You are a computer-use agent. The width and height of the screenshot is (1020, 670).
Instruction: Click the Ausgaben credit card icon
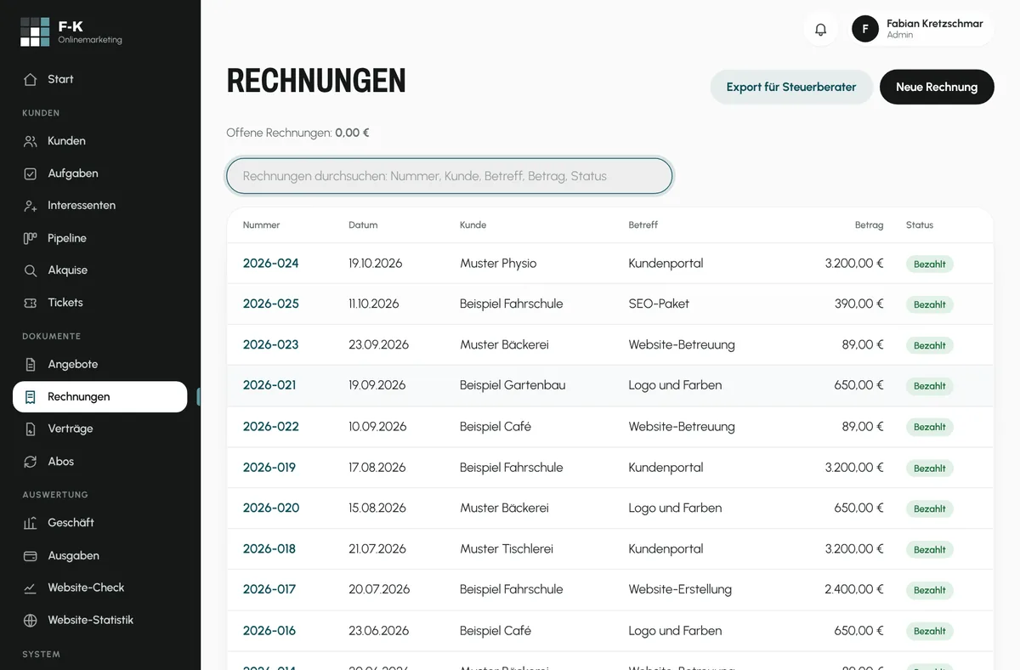[31, 556]
